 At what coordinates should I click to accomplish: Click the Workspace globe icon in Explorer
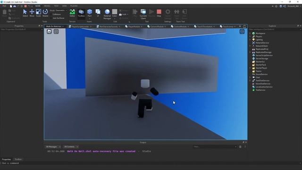click(x=253, y=34)
